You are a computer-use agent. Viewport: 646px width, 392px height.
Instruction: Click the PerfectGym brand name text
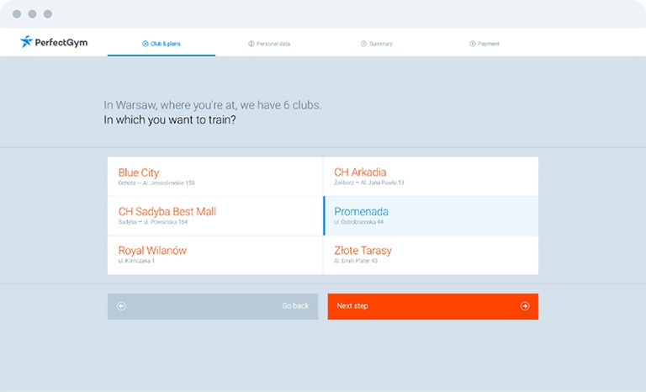[x=61, y=42]
